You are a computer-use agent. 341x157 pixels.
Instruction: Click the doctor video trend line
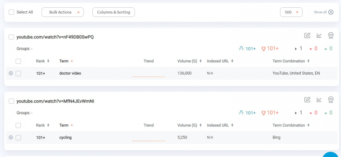[x=149, y=76]
